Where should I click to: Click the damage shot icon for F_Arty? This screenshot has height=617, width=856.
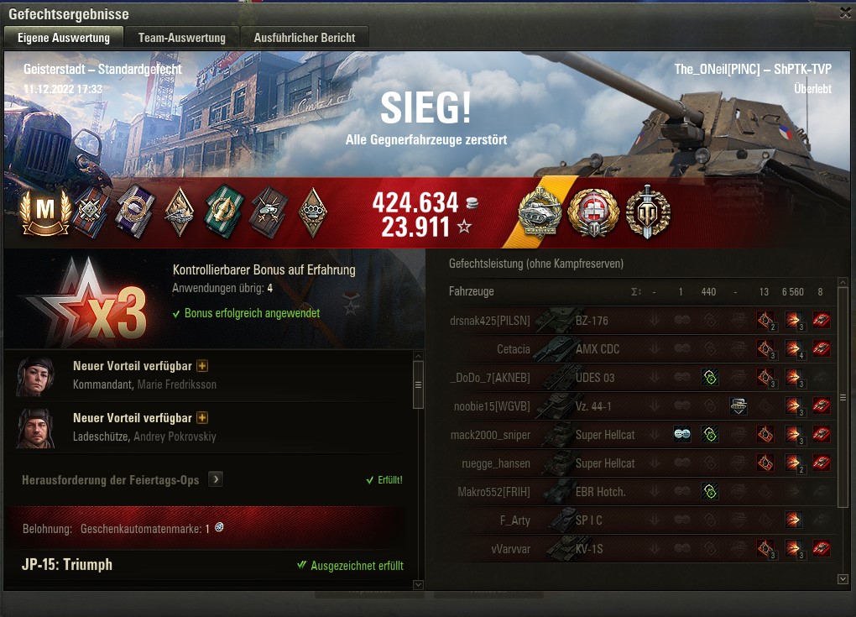point(793,520)
